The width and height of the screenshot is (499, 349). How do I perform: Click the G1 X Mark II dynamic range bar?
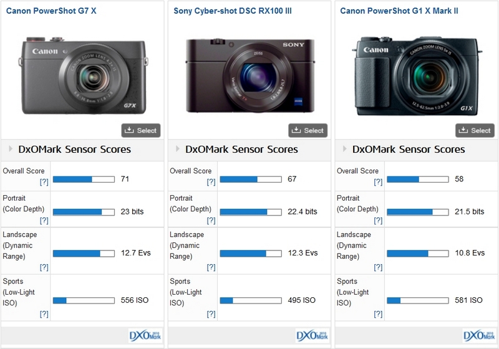[418, 253]
